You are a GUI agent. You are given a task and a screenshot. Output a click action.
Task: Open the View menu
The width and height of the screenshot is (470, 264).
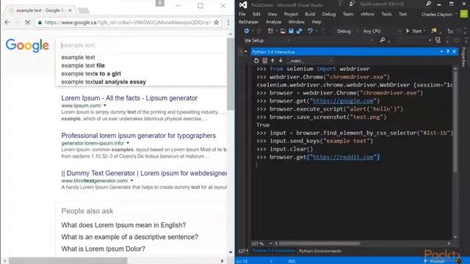(x=272, y=14)
